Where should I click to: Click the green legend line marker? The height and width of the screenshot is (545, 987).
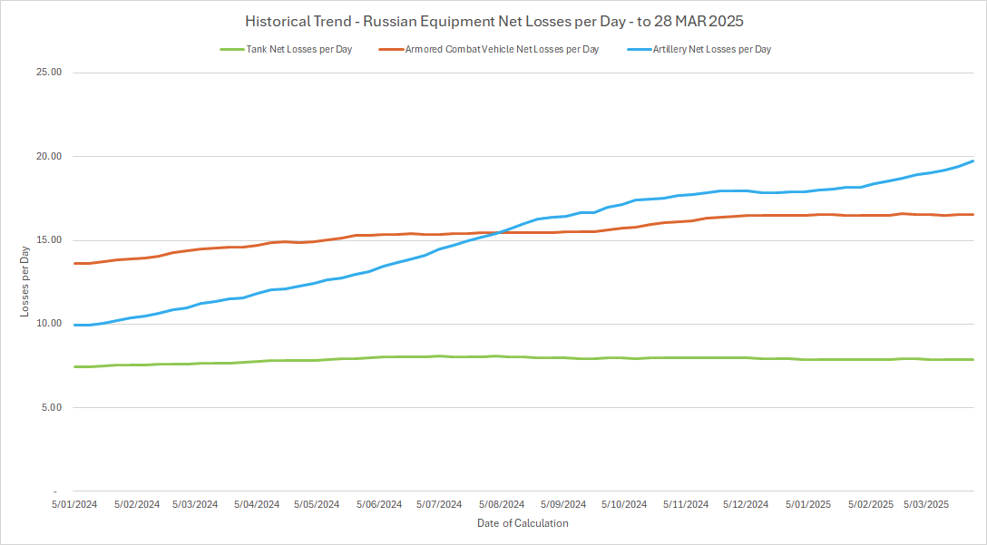pos(231,49)
